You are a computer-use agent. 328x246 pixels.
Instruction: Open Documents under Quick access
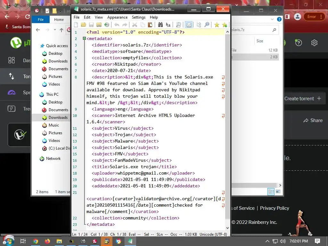[x=58, y=69]
